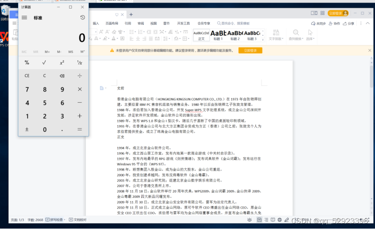Click the clear formatting eraser icon
This screenshot has width=375, height=229.
point(114,32)
